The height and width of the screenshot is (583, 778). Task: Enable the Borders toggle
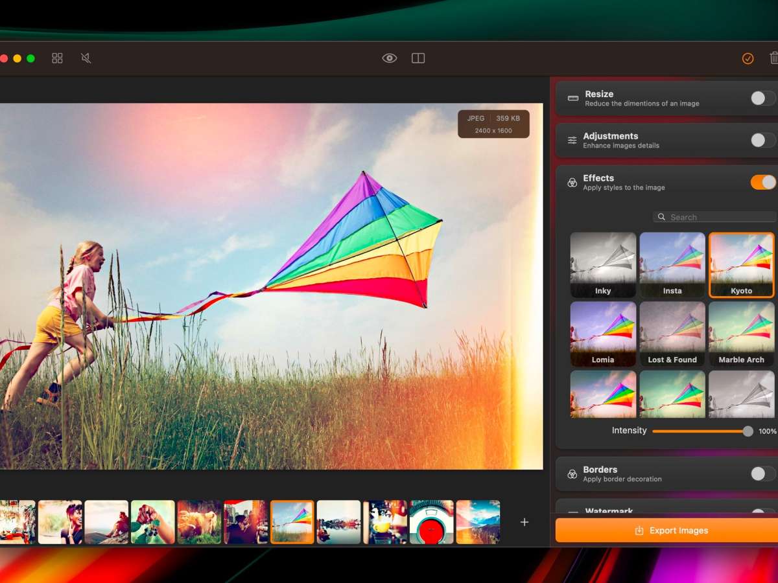click(762, 474)
